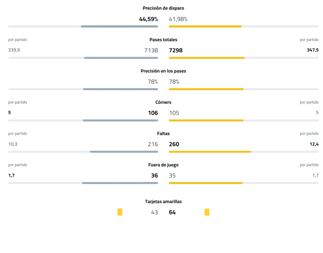The width and height of the screenshot is (323, 253).
Task: Click the Precisión en los pases label
Action: (x=163, y=71)
